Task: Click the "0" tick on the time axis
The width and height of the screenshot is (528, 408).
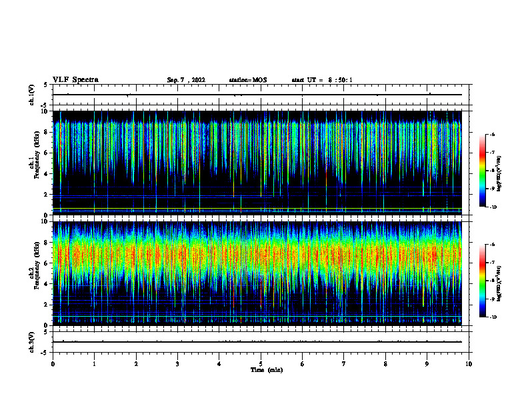Action: pos(53,364)
